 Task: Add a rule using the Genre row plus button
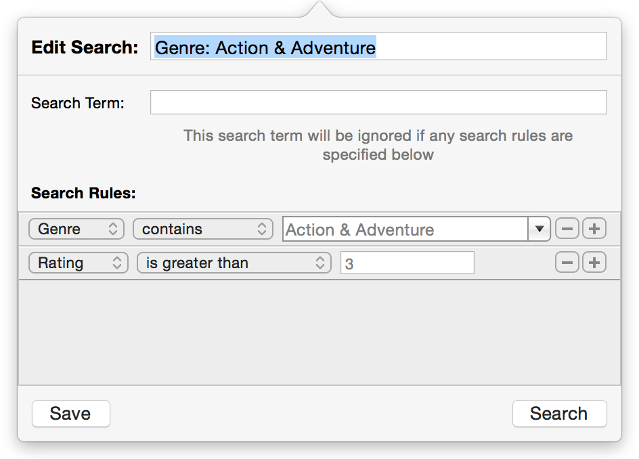point(594,229)
